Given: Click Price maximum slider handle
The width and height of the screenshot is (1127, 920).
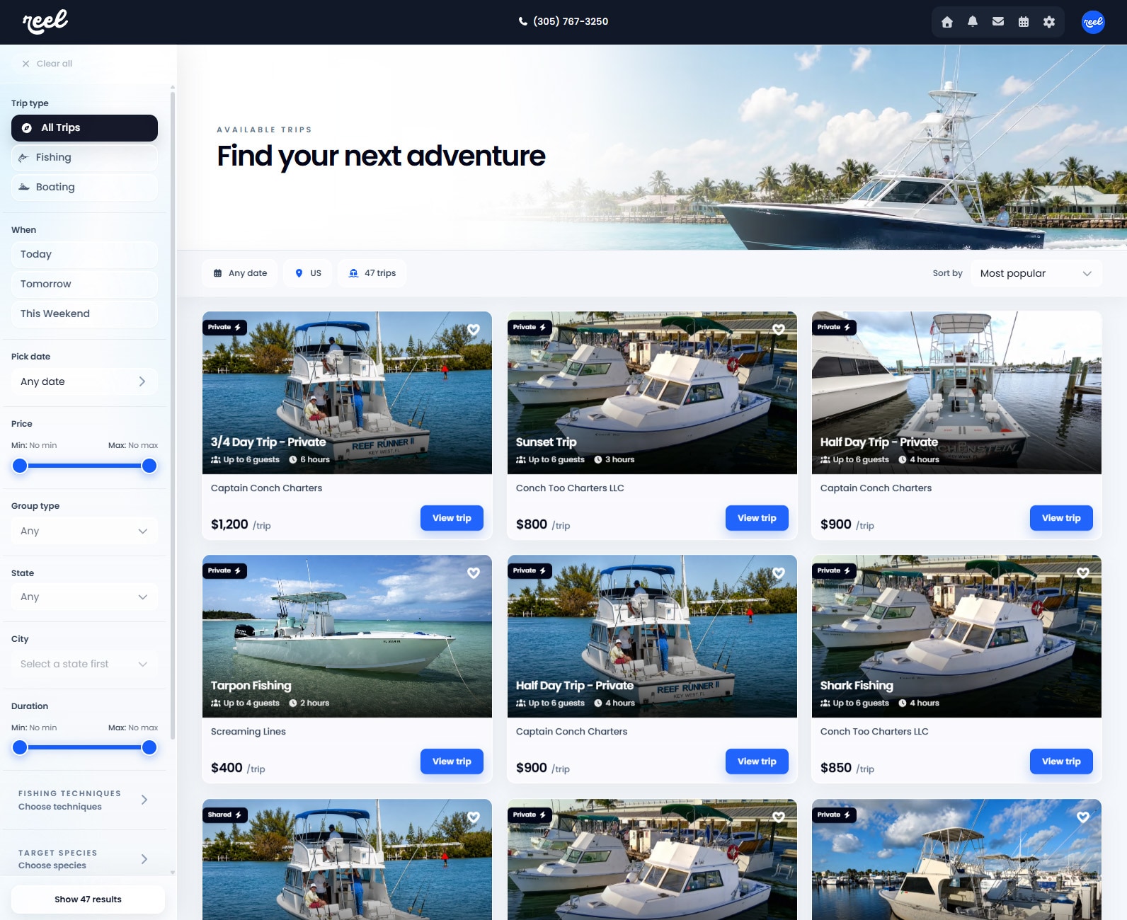Looking at the screenshot, I should click(149, 466).
